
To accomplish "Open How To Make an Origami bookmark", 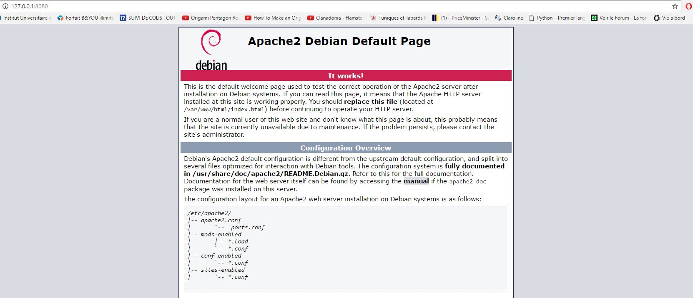I will tap(273, 18).
